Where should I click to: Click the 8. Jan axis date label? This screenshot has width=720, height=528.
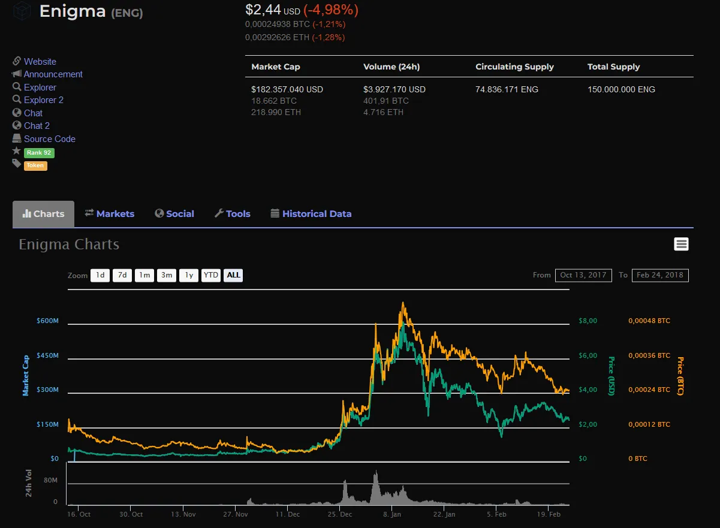coord(393,514)
